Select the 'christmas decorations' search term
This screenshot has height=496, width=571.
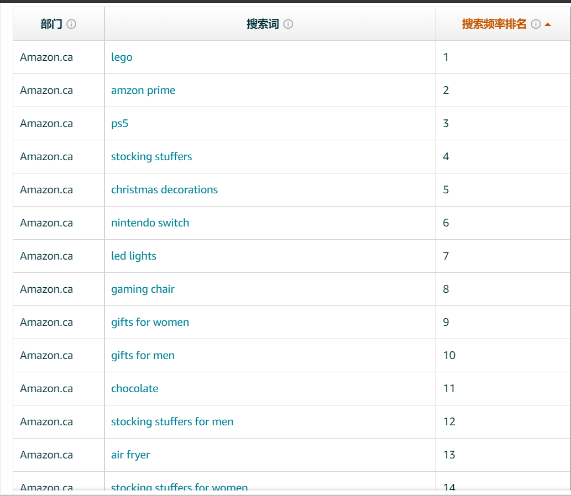[164, 190]
